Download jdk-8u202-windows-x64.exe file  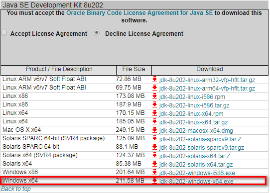196,181
